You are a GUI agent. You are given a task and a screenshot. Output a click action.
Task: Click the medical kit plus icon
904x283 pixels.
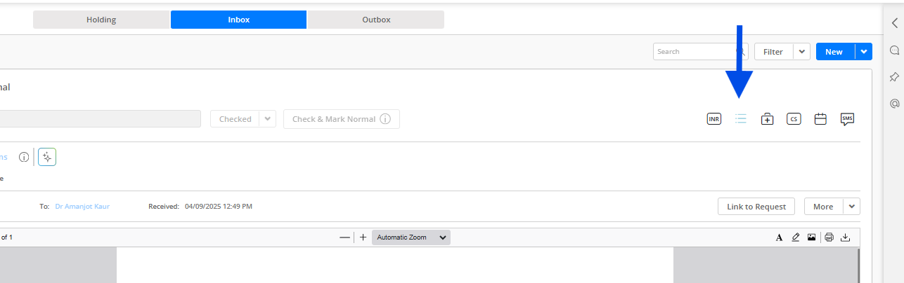pos(768,119)
